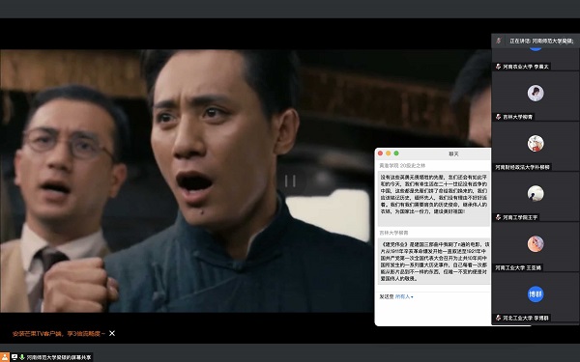Click the muted mic icon beside 吉林大学柳青
Viewport: 580px width, 362px height.
(x=498, y=117)
